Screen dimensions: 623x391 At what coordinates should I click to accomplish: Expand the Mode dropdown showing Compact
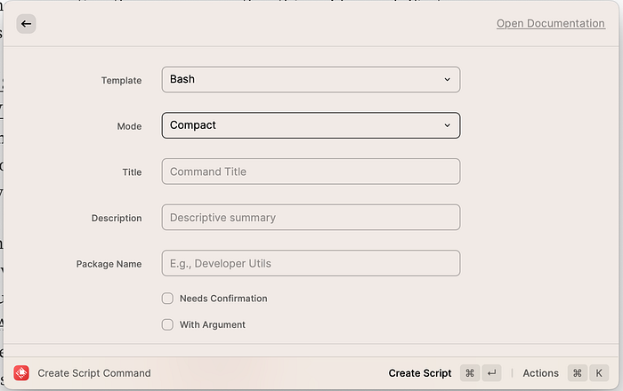(311, 125)
